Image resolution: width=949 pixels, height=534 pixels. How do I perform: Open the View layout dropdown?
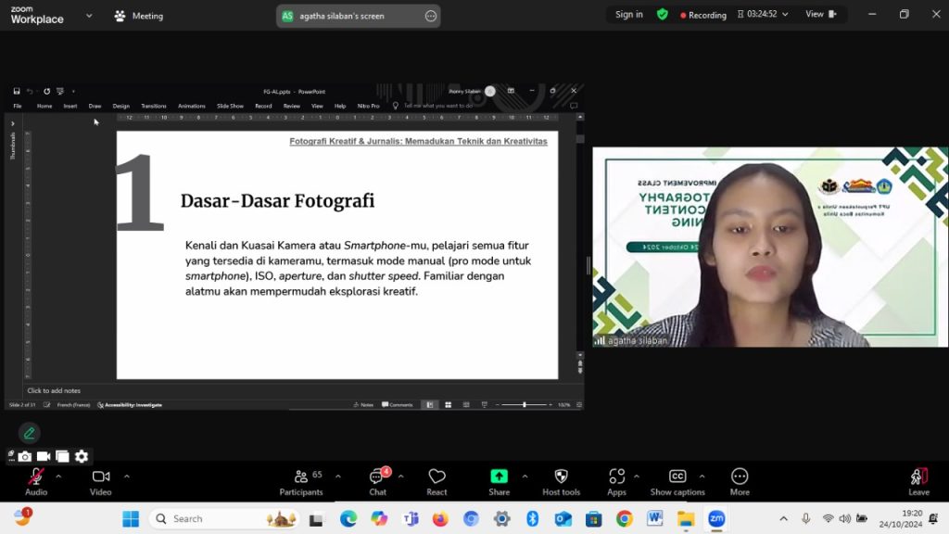pos(820,15)
